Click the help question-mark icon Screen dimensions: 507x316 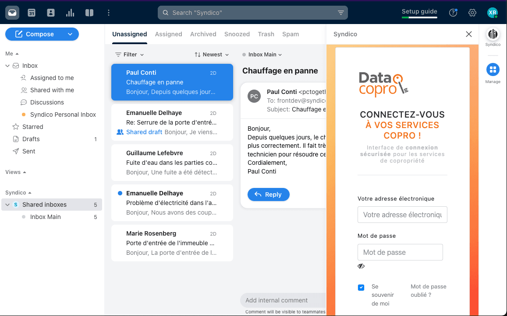[453, 13]
